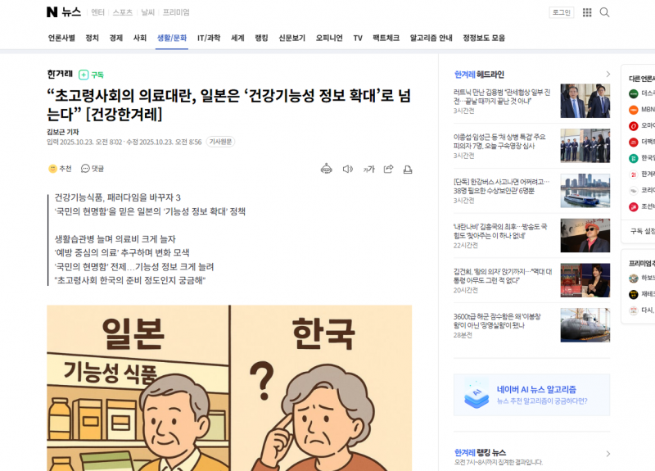Viewport: 655px width, 471px height.
Task: Change font size with 가가 icon
Action: 369,169
